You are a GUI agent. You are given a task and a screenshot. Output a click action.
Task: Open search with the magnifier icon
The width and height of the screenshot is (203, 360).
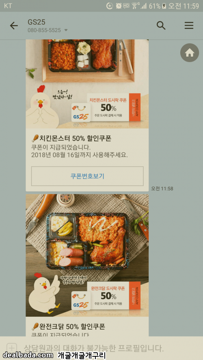[x=161, y=26]
